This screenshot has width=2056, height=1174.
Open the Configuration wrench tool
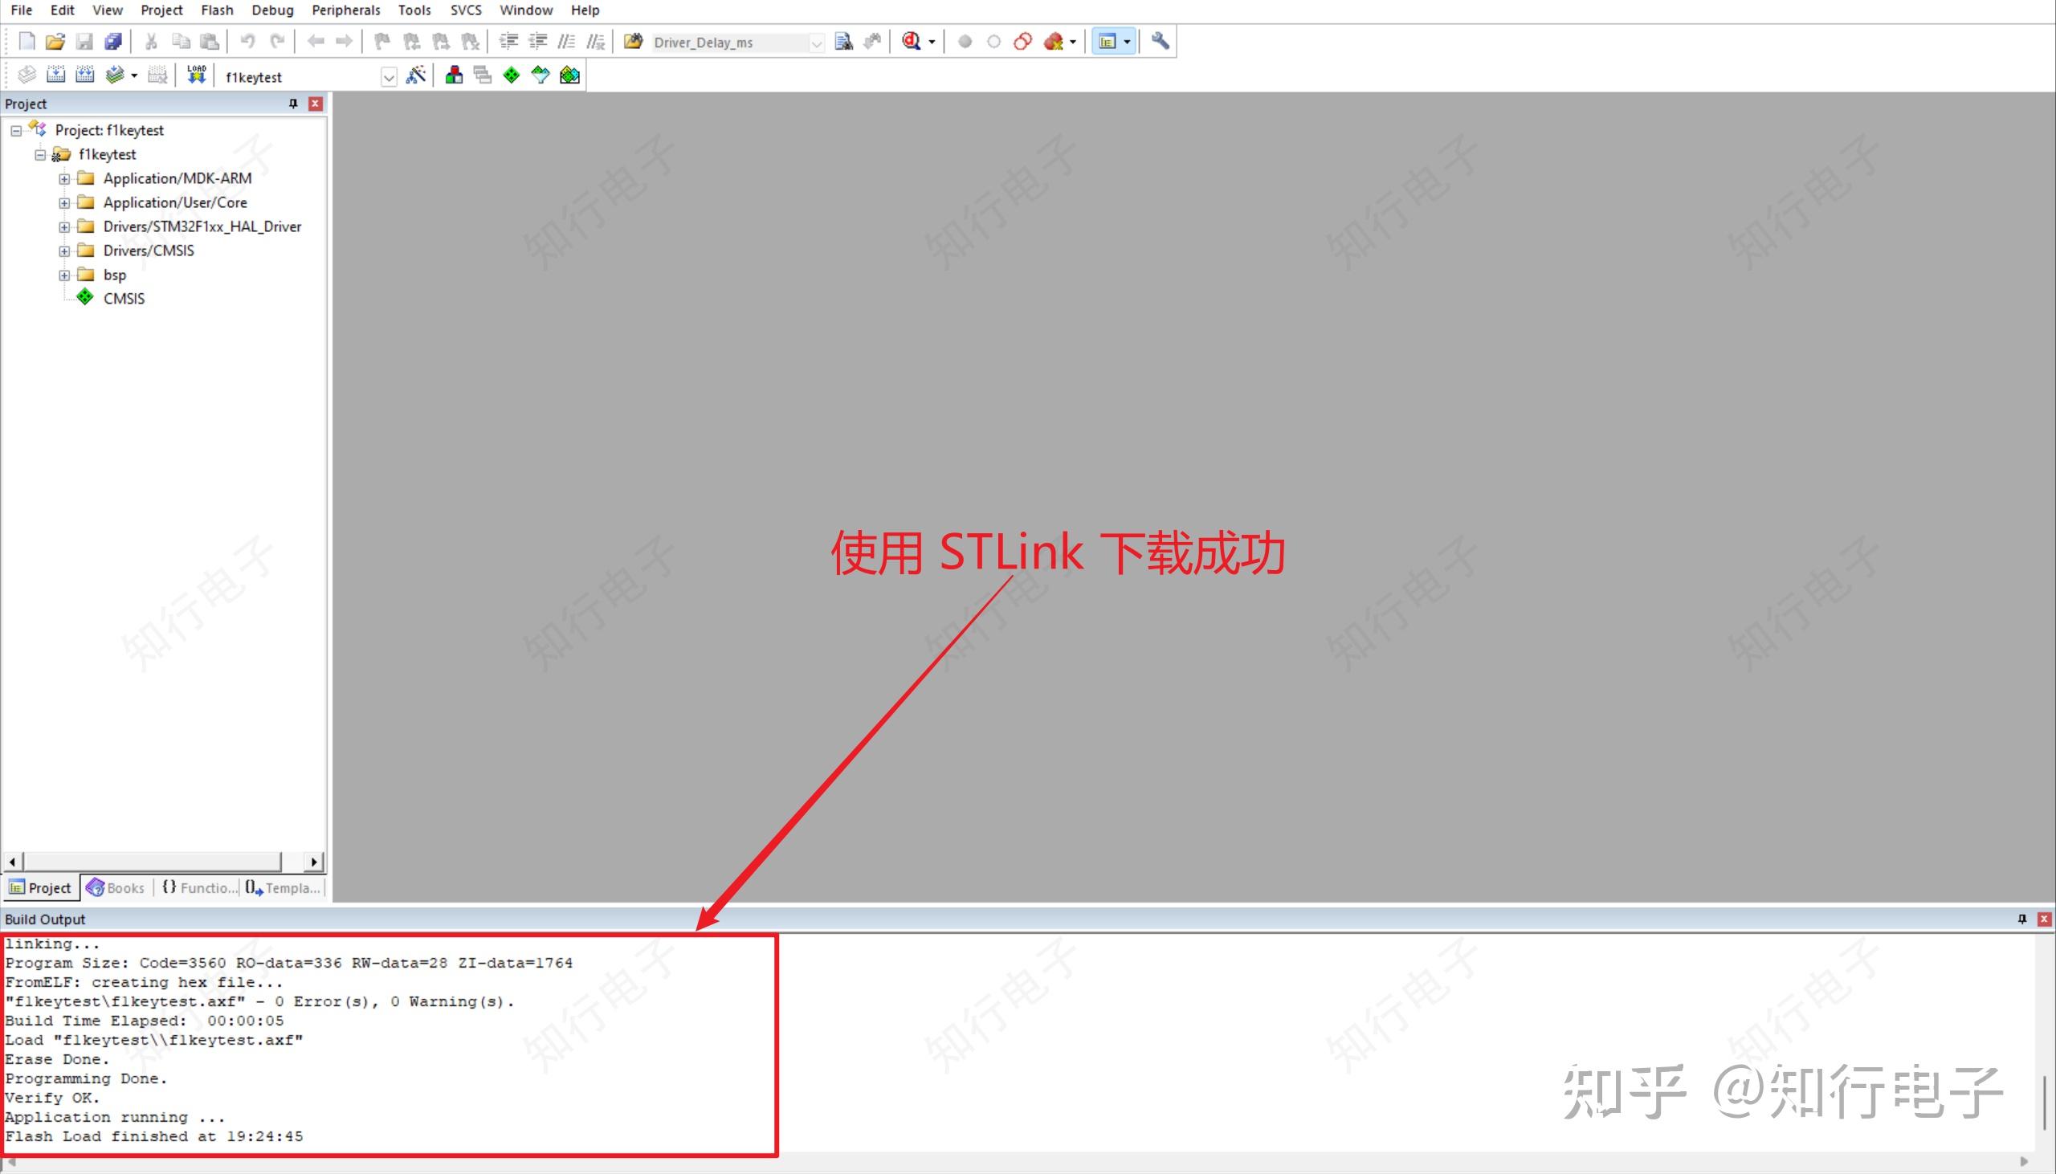(1161, 40)
